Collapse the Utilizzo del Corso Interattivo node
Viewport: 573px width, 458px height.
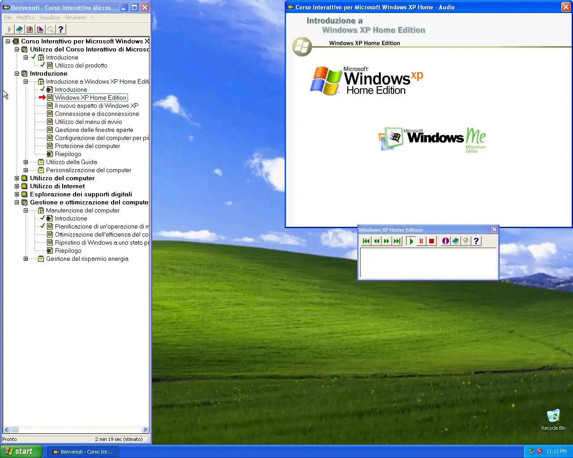pos(17,49)
